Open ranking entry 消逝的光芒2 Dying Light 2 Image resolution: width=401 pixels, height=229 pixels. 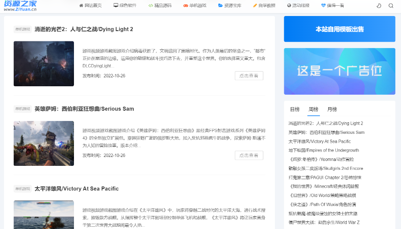click(326, 123)
